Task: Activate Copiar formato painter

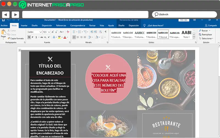Action: (16, 38)
